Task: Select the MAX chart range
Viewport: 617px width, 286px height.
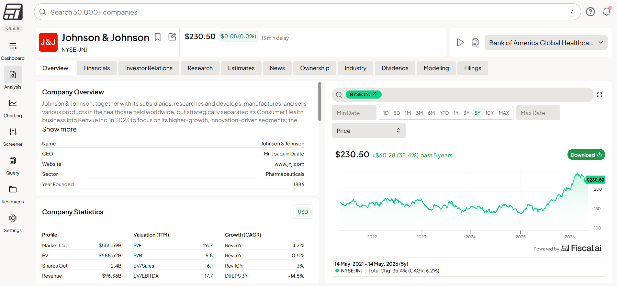Action: pyautogui.click(x=504, y=113)
